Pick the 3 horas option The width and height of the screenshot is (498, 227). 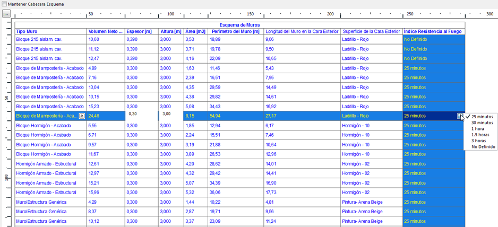coord(478,141)
